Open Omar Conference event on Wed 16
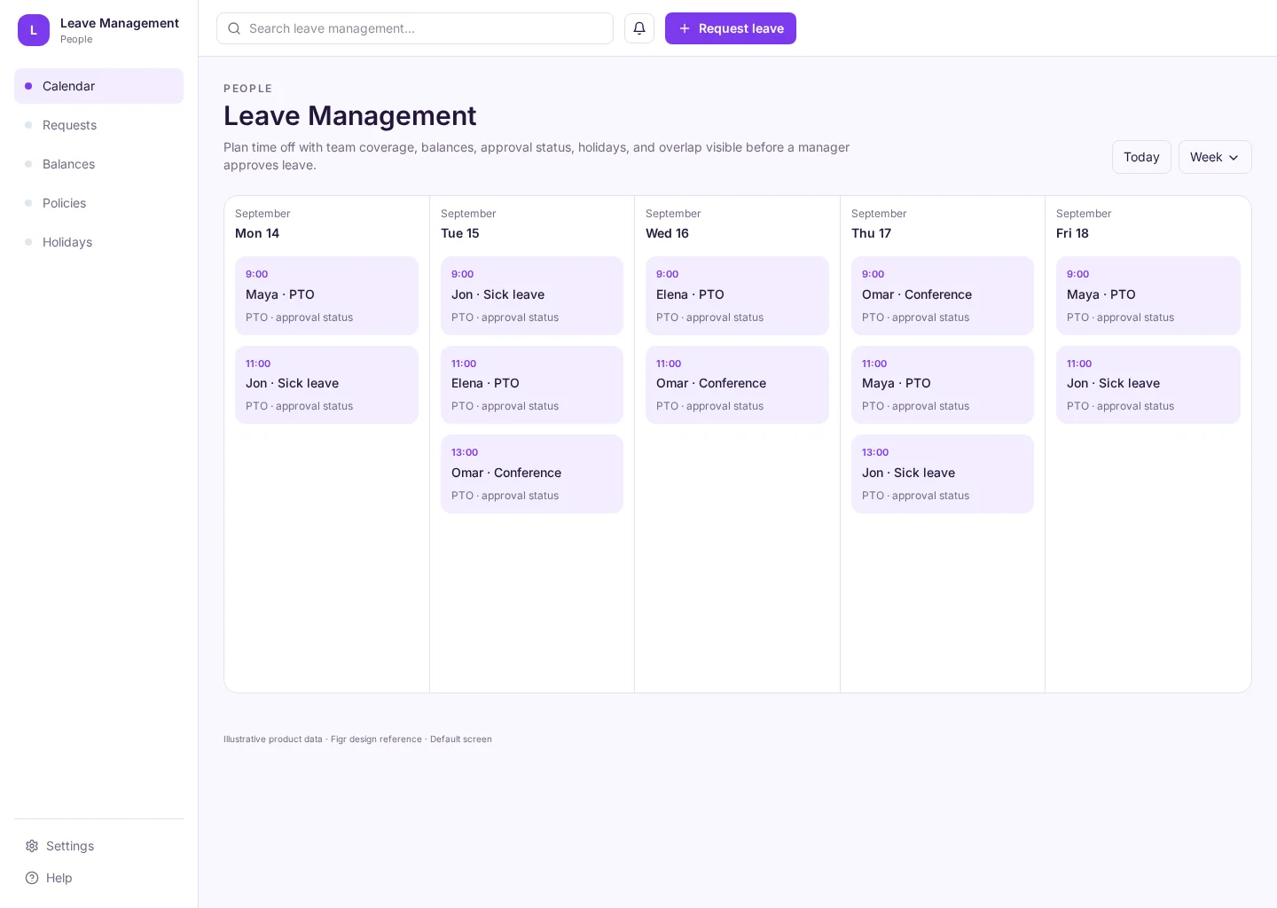Viewport: 1277px width, 908px height. click(737, 385)
